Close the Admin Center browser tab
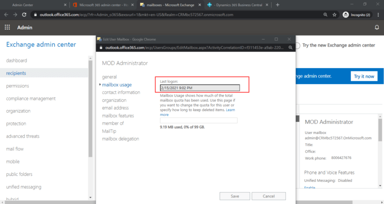 coord(65,5)
